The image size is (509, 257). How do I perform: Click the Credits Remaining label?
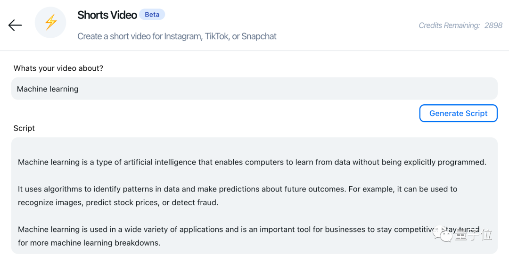tap(449, 25)
